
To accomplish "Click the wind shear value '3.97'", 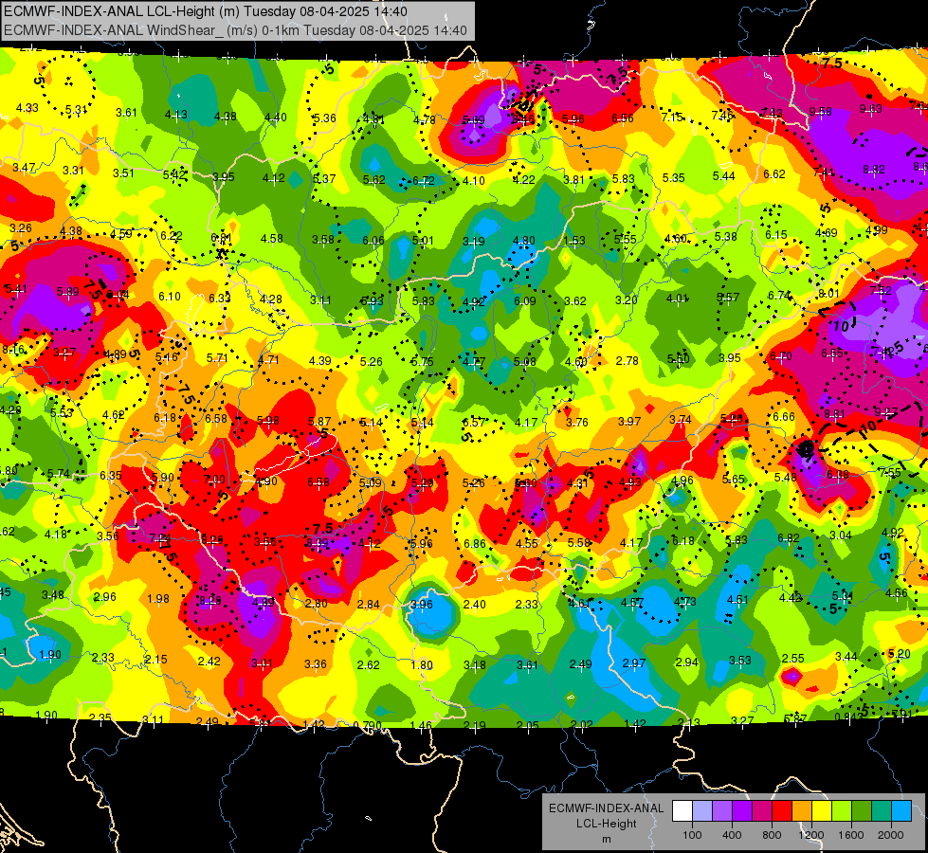I will point(629,422).
